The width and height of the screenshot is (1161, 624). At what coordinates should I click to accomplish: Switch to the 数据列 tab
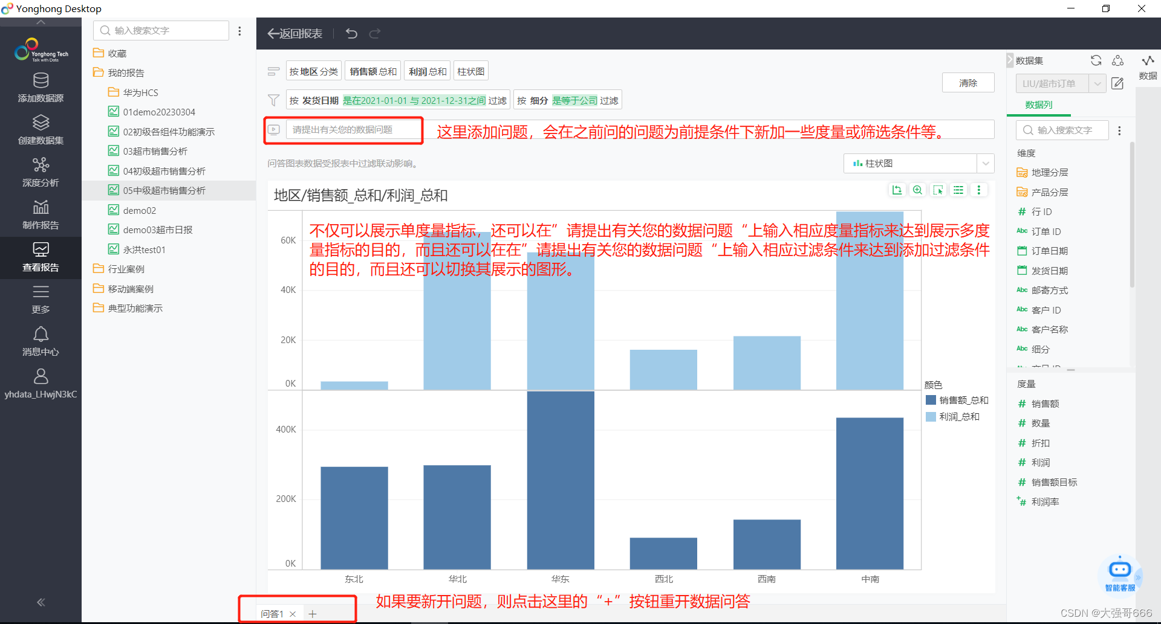[1039, 105]
